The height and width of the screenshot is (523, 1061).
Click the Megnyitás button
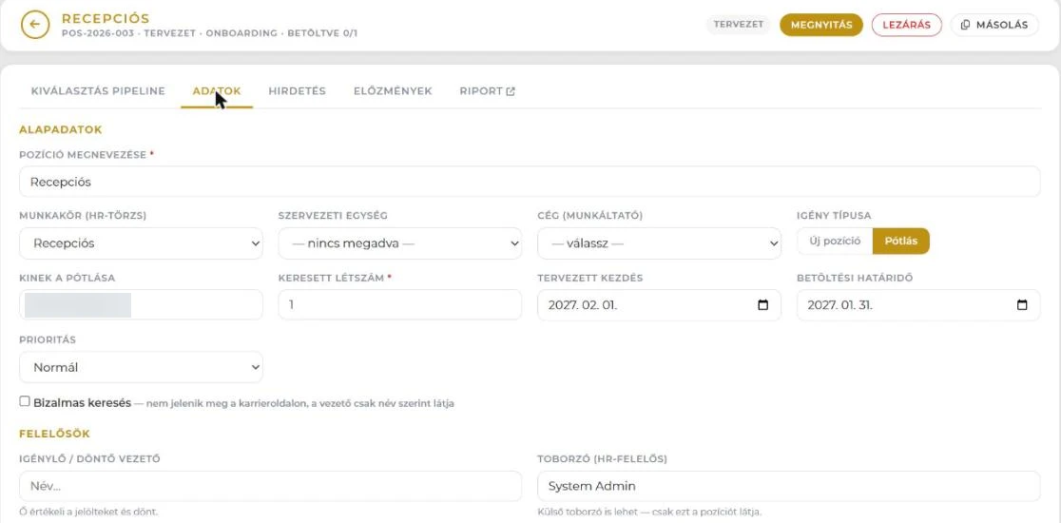coord(821,25)
